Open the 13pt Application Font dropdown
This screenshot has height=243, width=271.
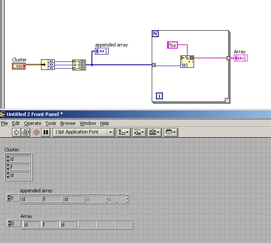tap(84, 132)
